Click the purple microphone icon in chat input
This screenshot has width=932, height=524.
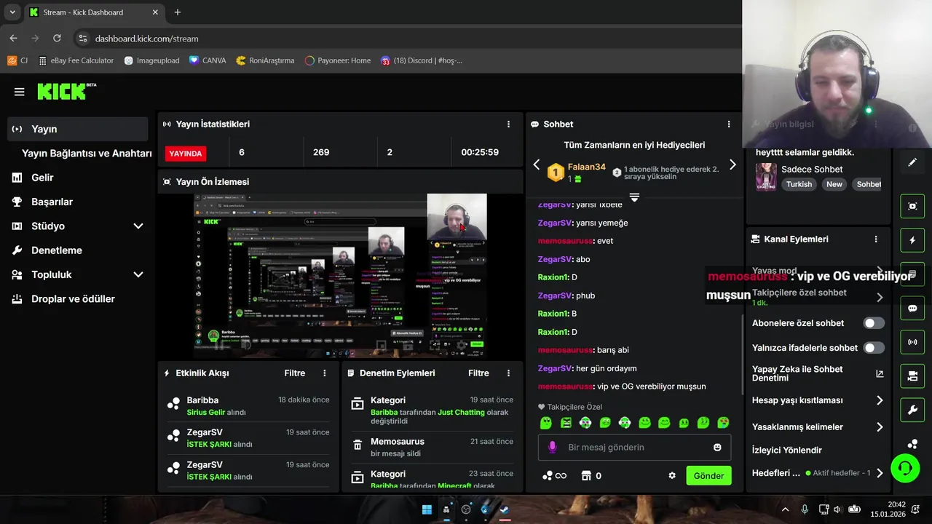click(553, 447)
